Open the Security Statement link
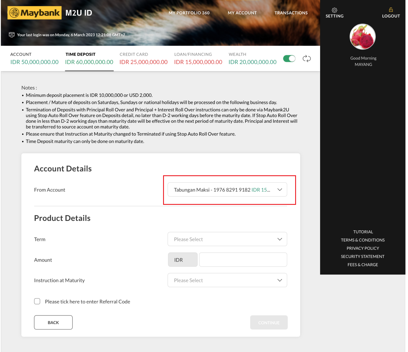This screenshot has height=352, width=408. coord(363,256)
